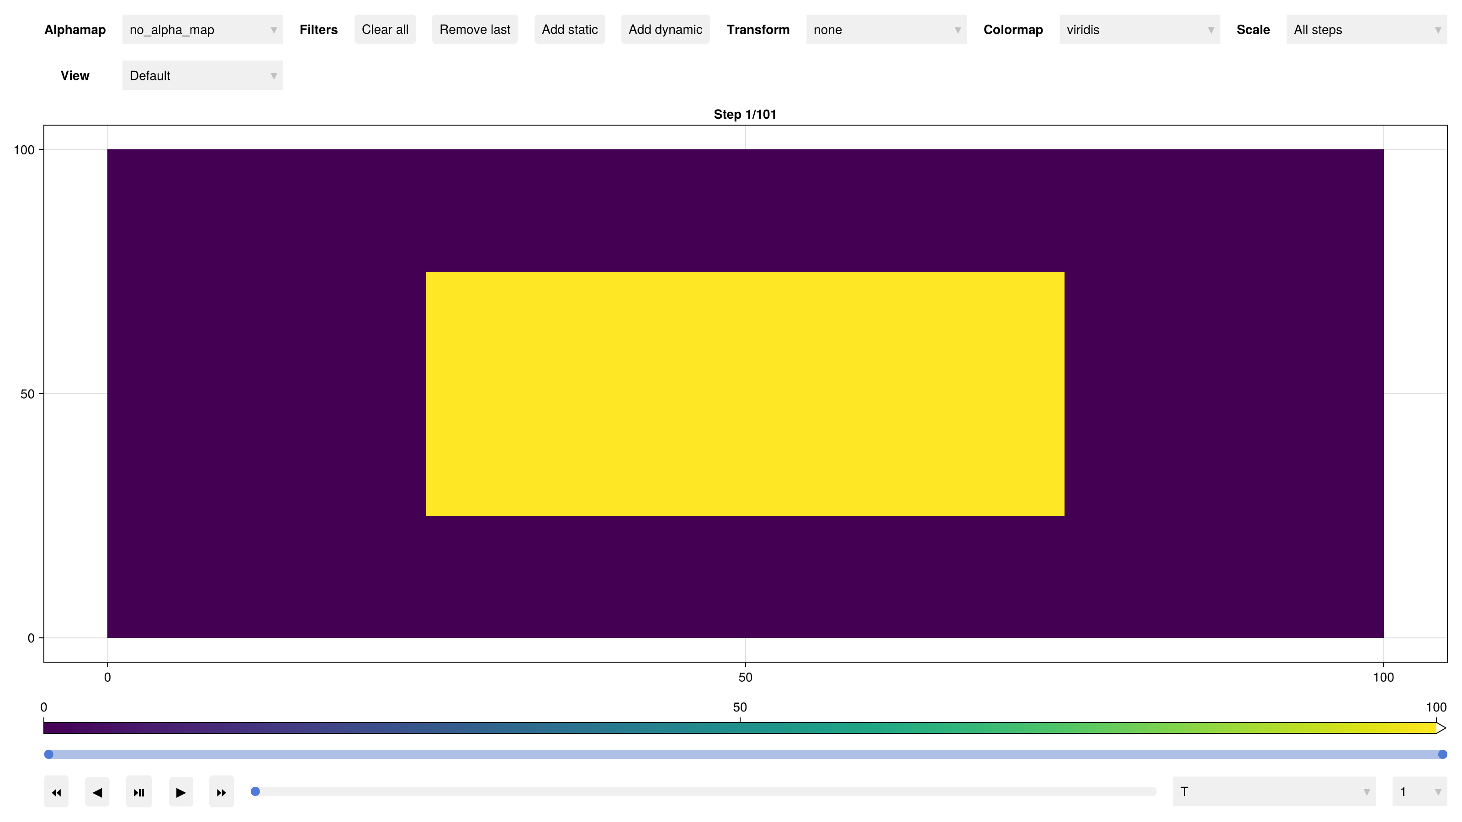Screen dimensions: 1462x822
Task: Open the View Default dropdown
Action: 202,75
